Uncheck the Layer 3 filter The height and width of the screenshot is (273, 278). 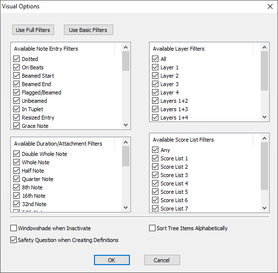pyautogui.click(x=155, y=84)
